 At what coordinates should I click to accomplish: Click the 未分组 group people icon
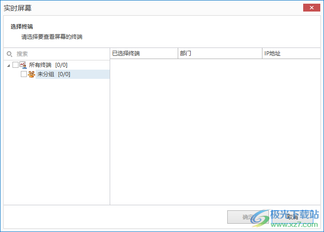point(31,74)
